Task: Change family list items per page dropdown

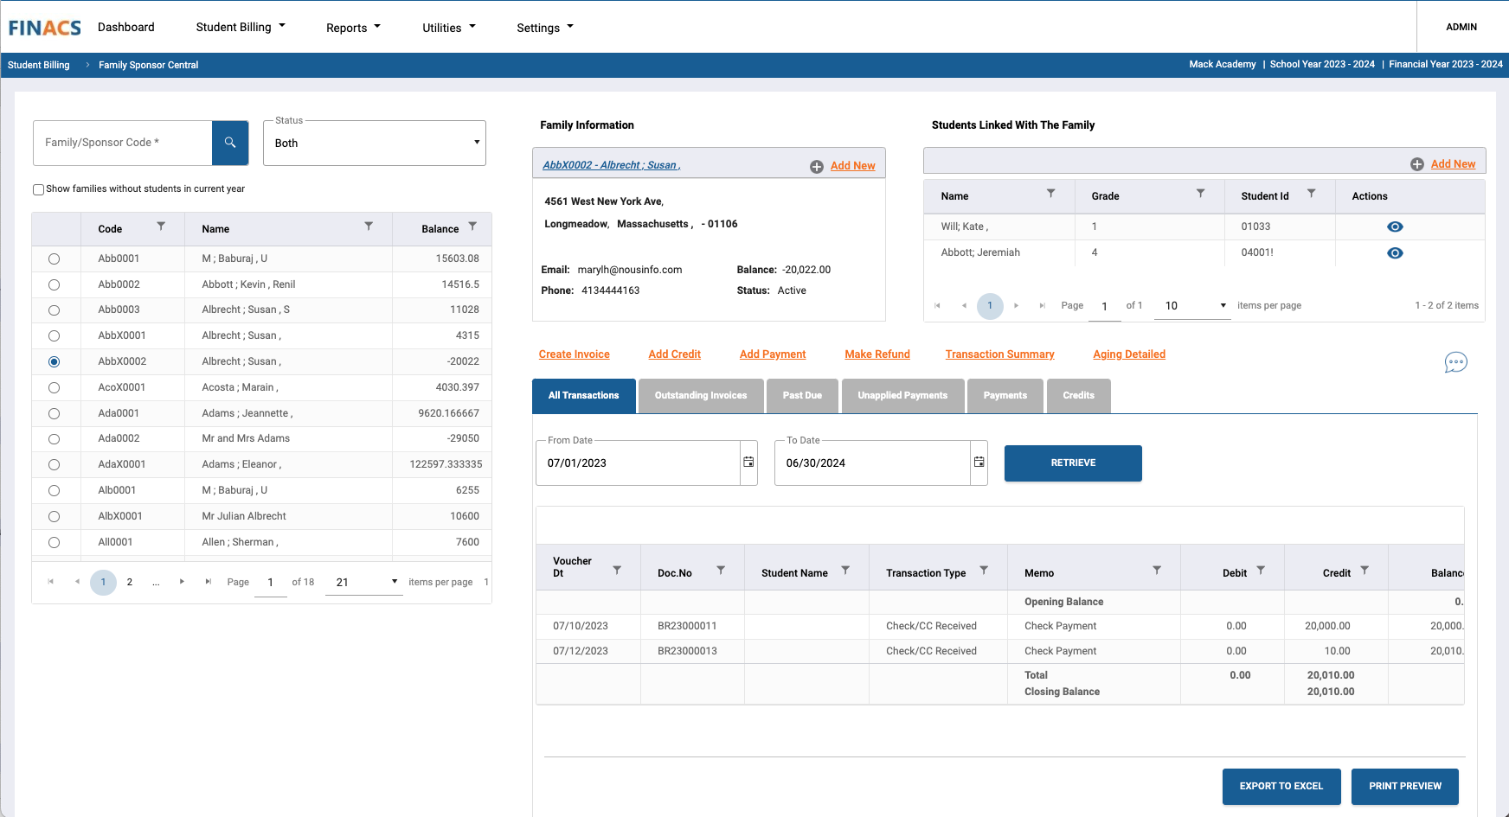Action: [366, 582]
